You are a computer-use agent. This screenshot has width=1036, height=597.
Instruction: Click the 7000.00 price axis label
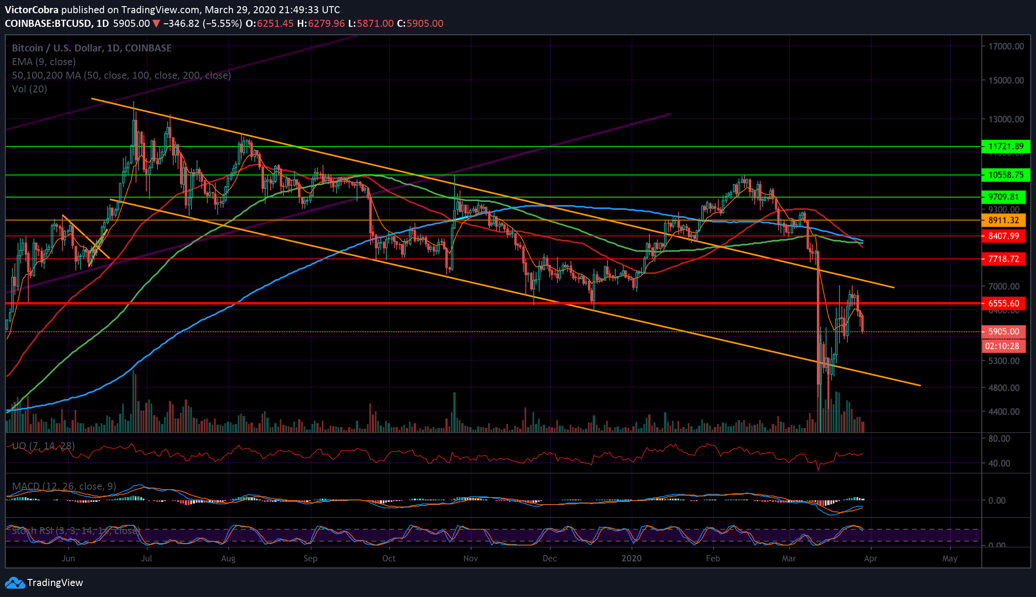click(1004, 286)
